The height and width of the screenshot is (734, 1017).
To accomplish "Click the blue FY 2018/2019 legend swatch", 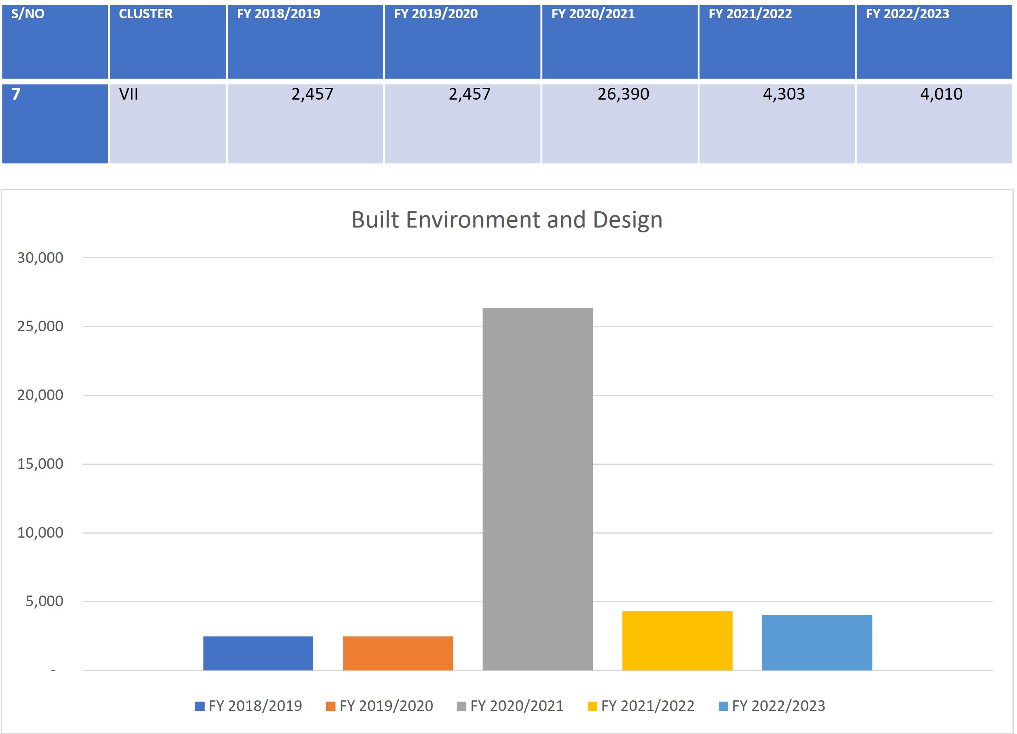I will (x=200, y=706).
